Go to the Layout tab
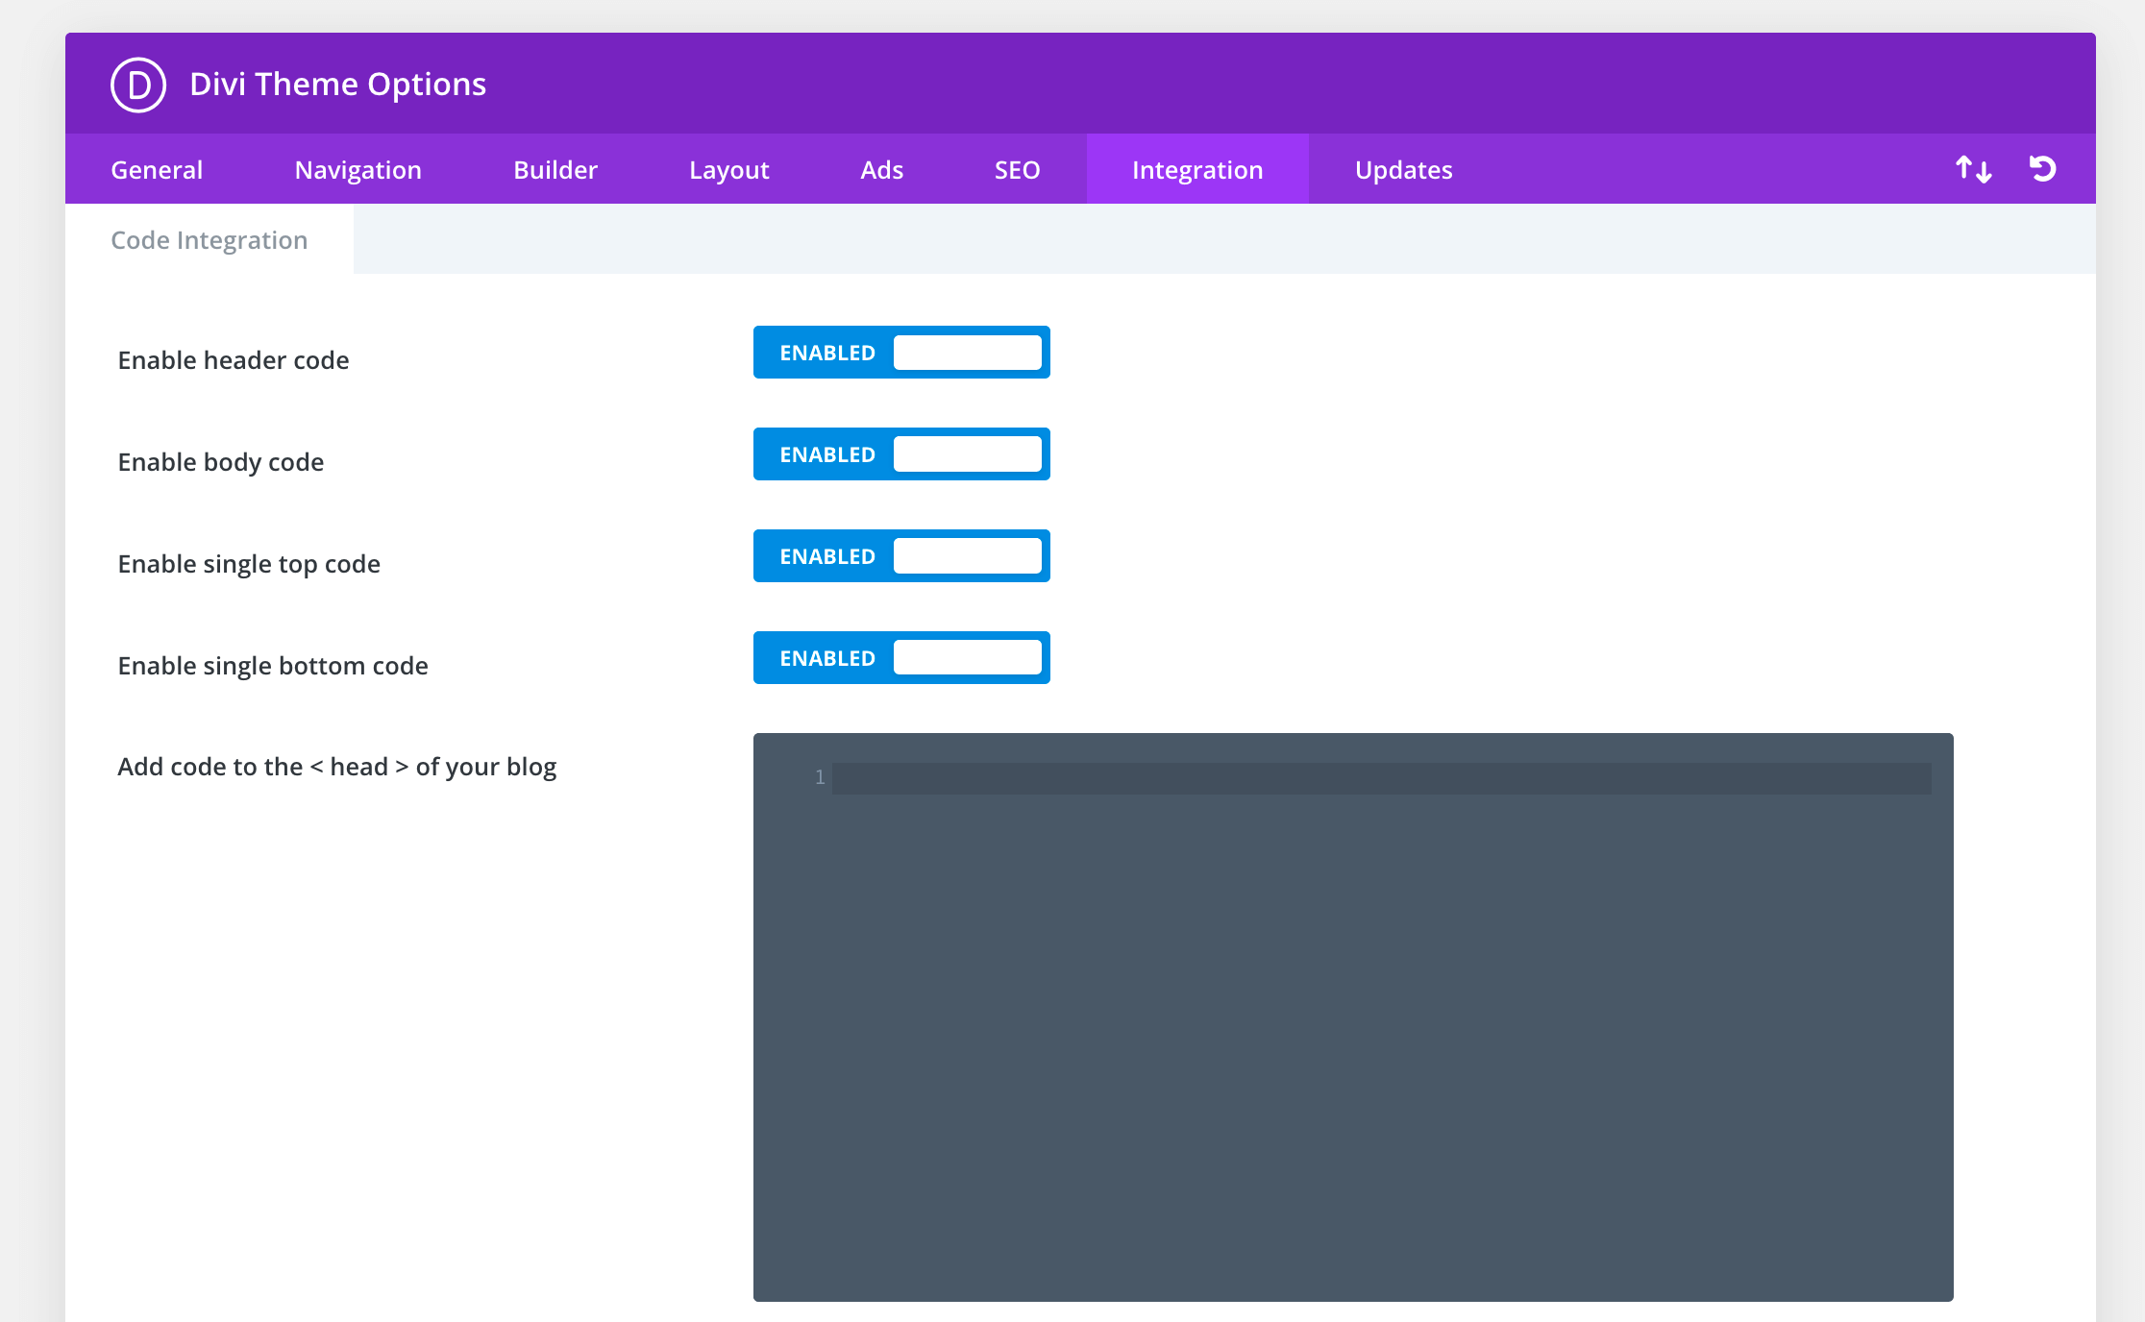Screen dimensions: 2145x1322 pyautogui.click(x=728, y=170)
